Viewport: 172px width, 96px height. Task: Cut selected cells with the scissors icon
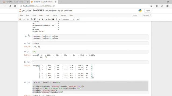28,19
